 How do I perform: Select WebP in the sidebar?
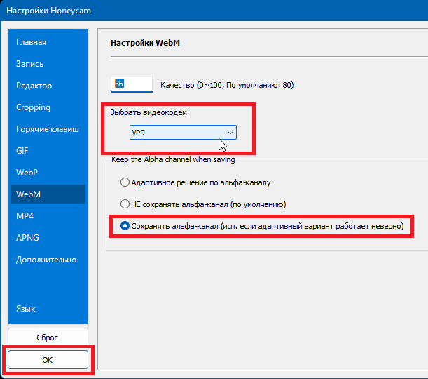pos(27,173)
